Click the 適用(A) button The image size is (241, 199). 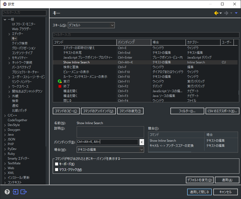point(227,180)
